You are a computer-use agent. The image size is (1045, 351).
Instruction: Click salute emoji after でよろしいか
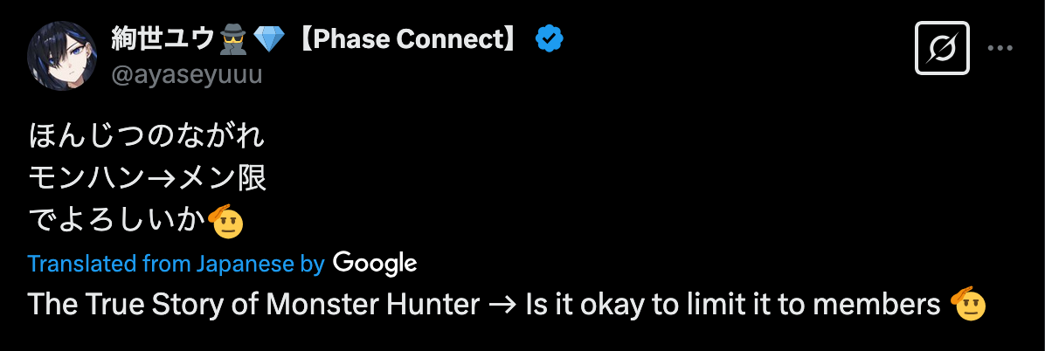(x=228, y=222)
